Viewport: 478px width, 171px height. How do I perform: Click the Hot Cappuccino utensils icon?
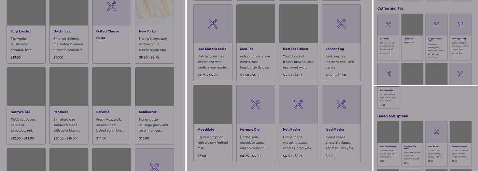tap(461, 25)
